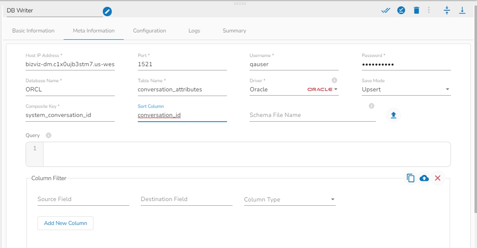Go to the Logs tab
The width and height of the screenshot is (477, 248).
click(x=194, y=31)
